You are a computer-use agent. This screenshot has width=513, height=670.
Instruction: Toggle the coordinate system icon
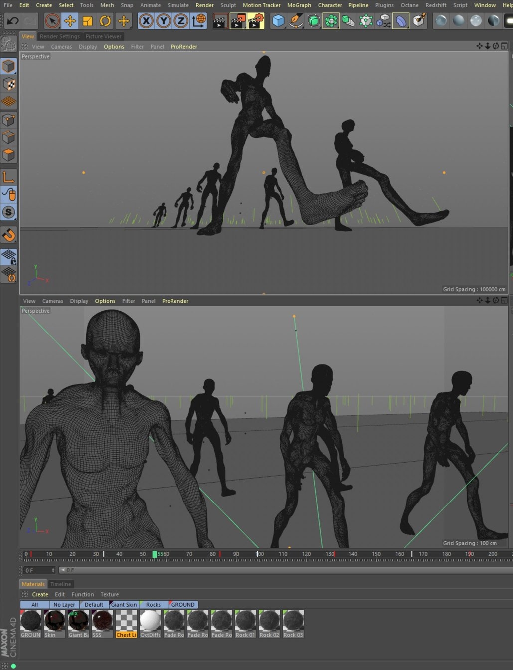pos(199,21)
